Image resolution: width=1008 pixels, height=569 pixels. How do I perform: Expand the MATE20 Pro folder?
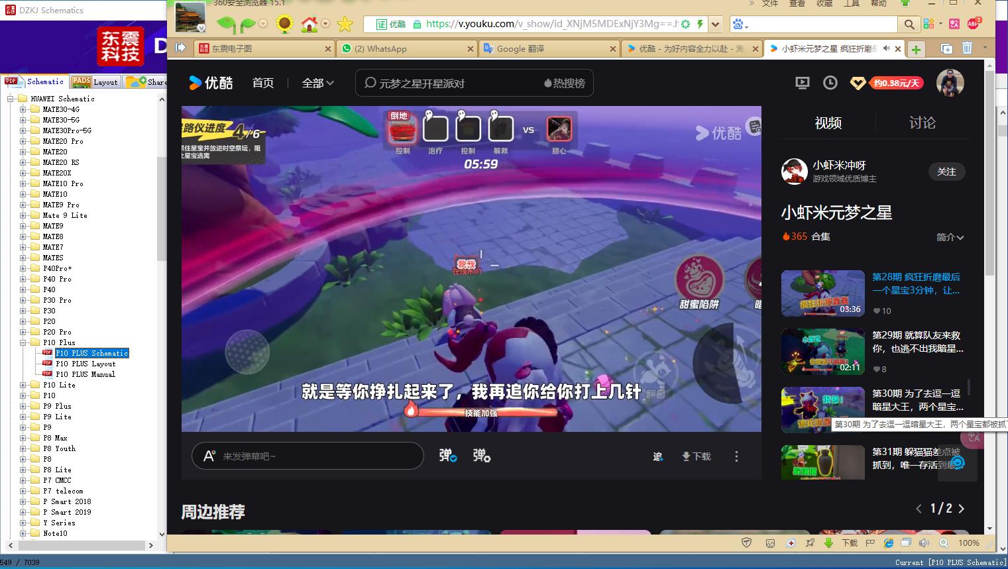coord(23,141)
